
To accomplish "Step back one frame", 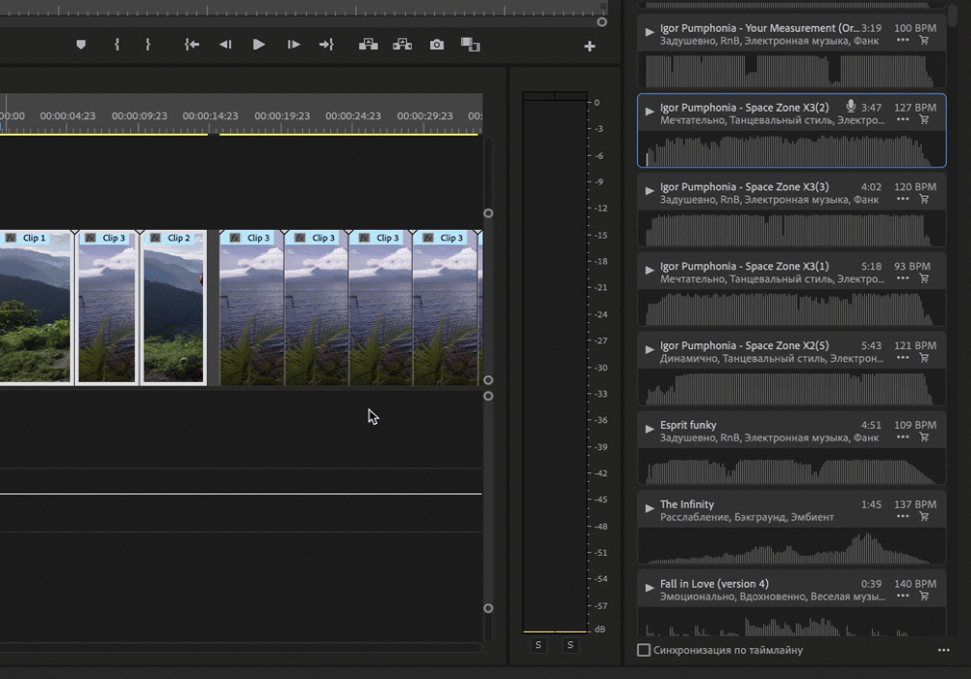I will [x=225, y=45].
